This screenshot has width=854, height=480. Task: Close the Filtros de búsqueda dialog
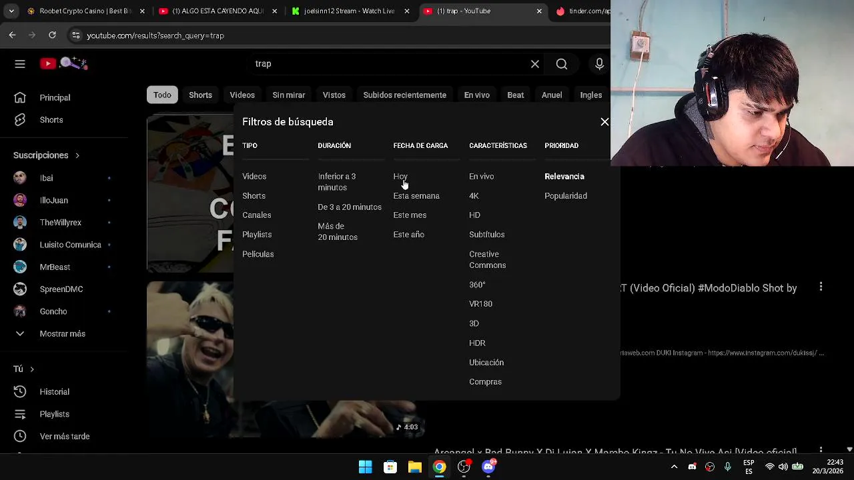(604, 122)
